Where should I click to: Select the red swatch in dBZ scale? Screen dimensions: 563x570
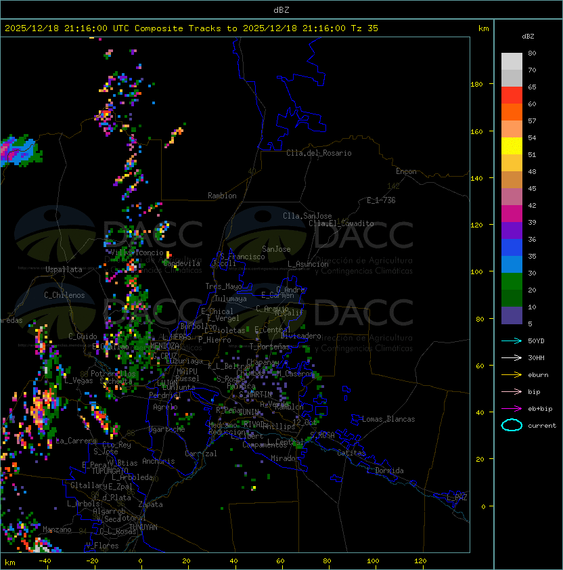coord(512,95)
